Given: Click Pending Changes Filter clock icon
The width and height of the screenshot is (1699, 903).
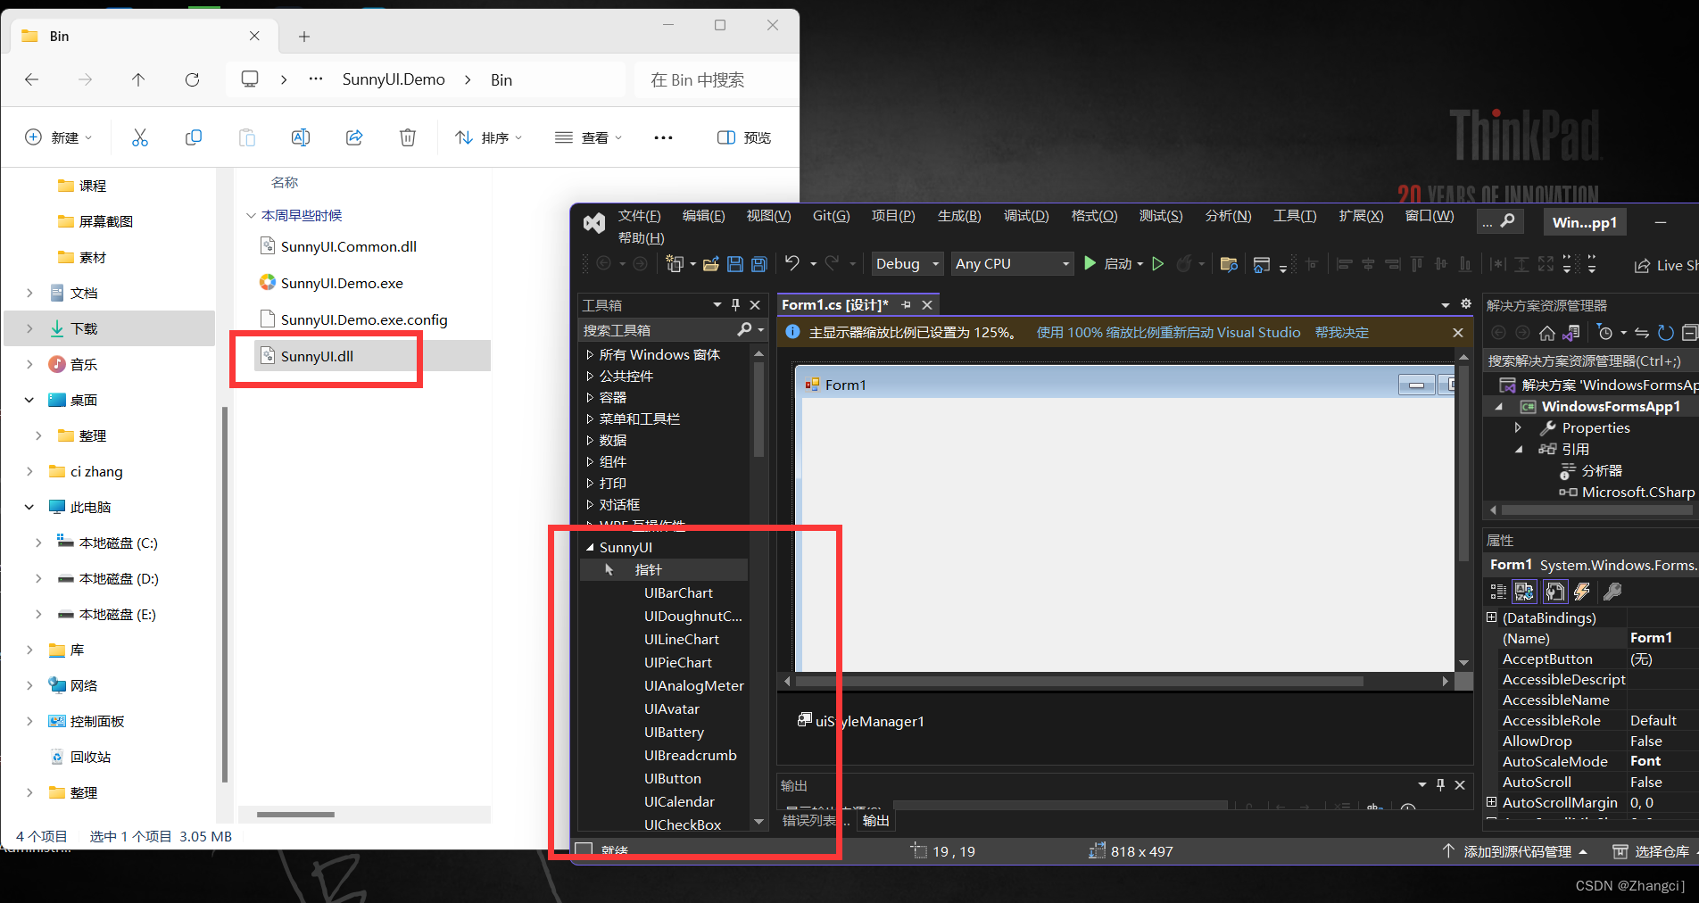Looking at the screenshot, I should pyautogui.click(x=1605, y=333).
